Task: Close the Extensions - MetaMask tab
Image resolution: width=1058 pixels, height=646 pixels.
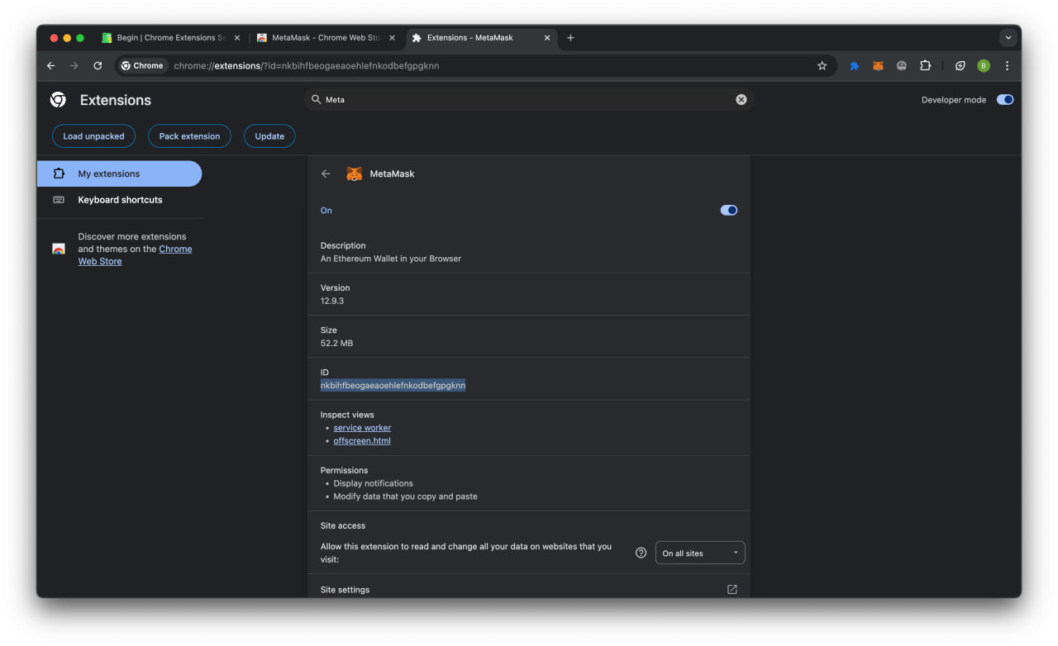Action: tap(547, 38)
